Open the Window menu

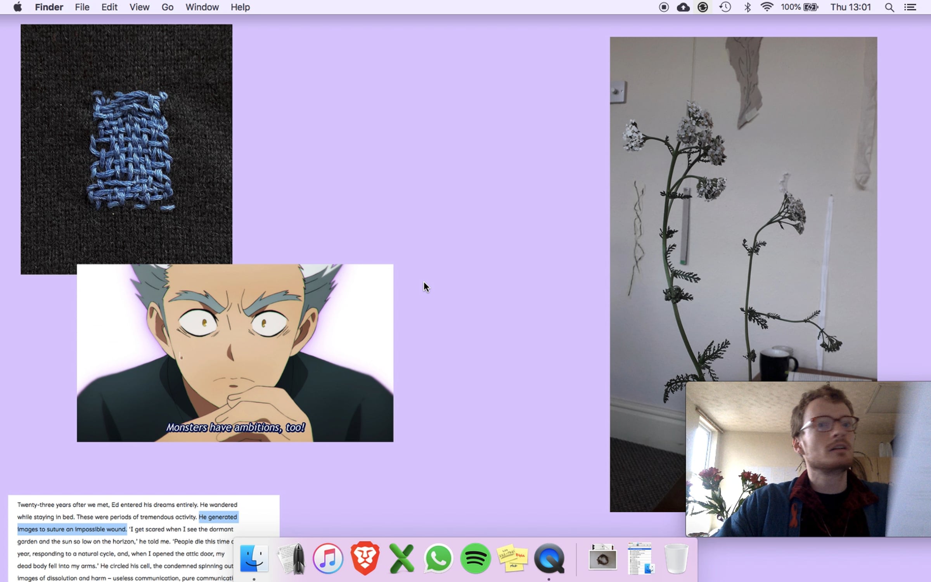tap(202, 7)
